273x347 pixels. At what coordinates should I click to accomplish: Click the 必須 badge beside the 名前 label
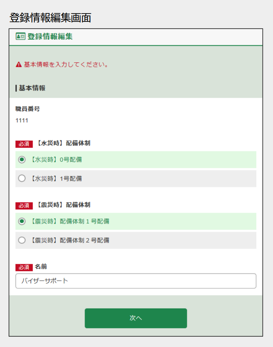click(24, 267)
